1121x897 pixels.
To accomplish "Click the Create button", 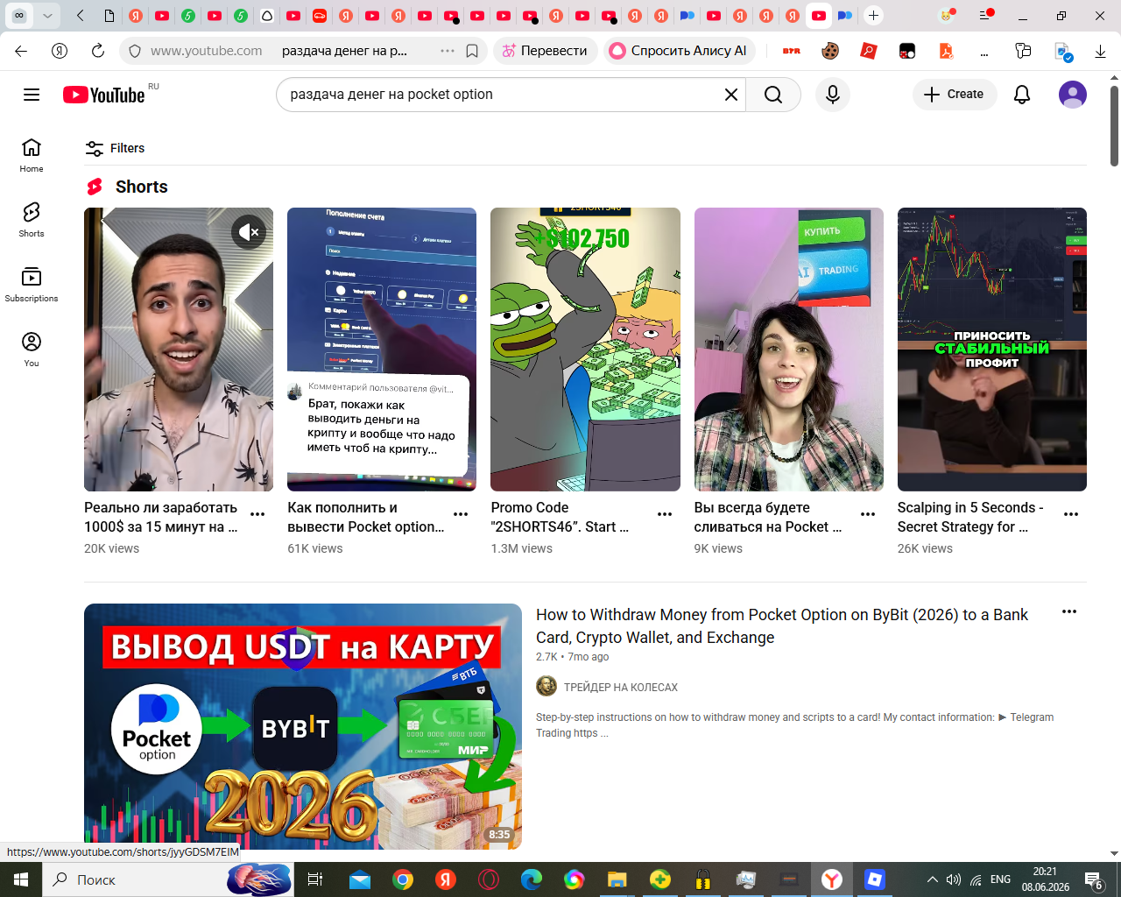I will point(955,95).
